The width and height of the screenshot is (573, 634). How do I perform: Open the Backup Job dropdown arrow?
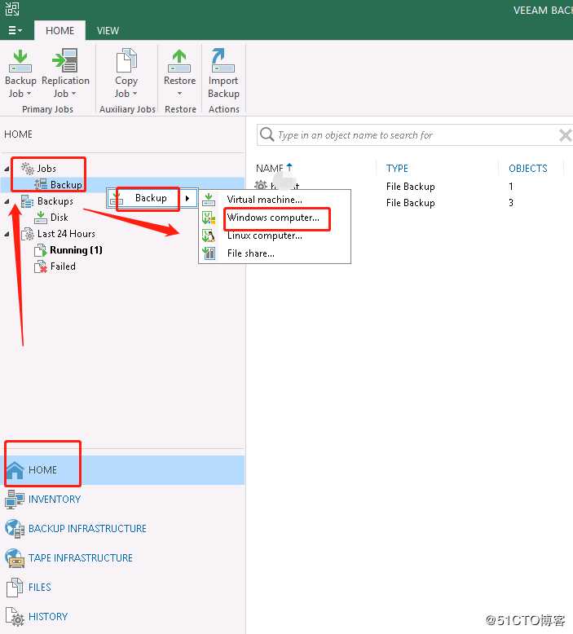pos(29,94)
